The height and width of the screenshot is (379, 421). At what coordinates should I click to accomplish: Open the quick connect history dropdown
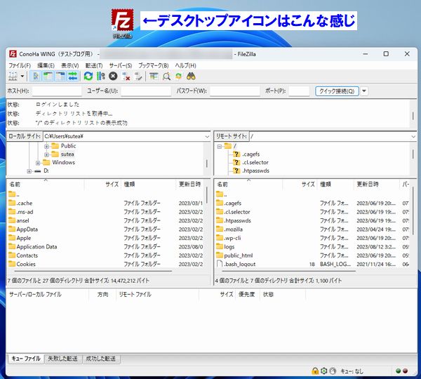pos(364,91)
